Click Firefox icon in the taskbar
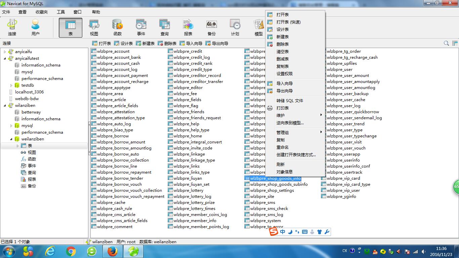The image size is (459, 258). tap(112, 251)
